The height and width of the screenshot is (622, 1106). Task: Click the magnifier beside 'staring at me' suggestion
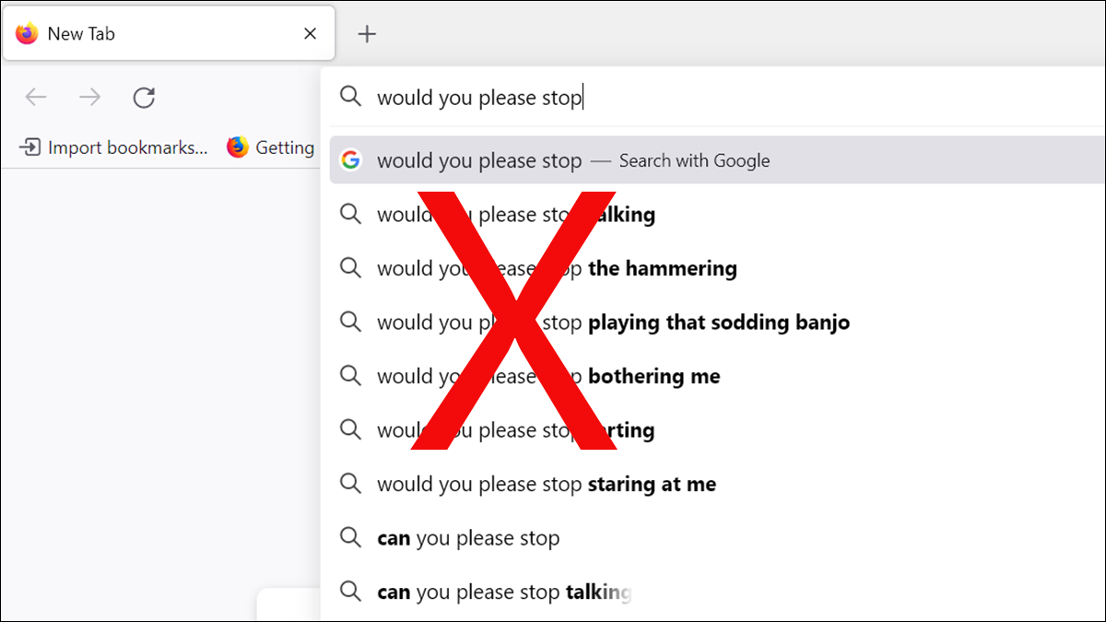tap(351, 483)
